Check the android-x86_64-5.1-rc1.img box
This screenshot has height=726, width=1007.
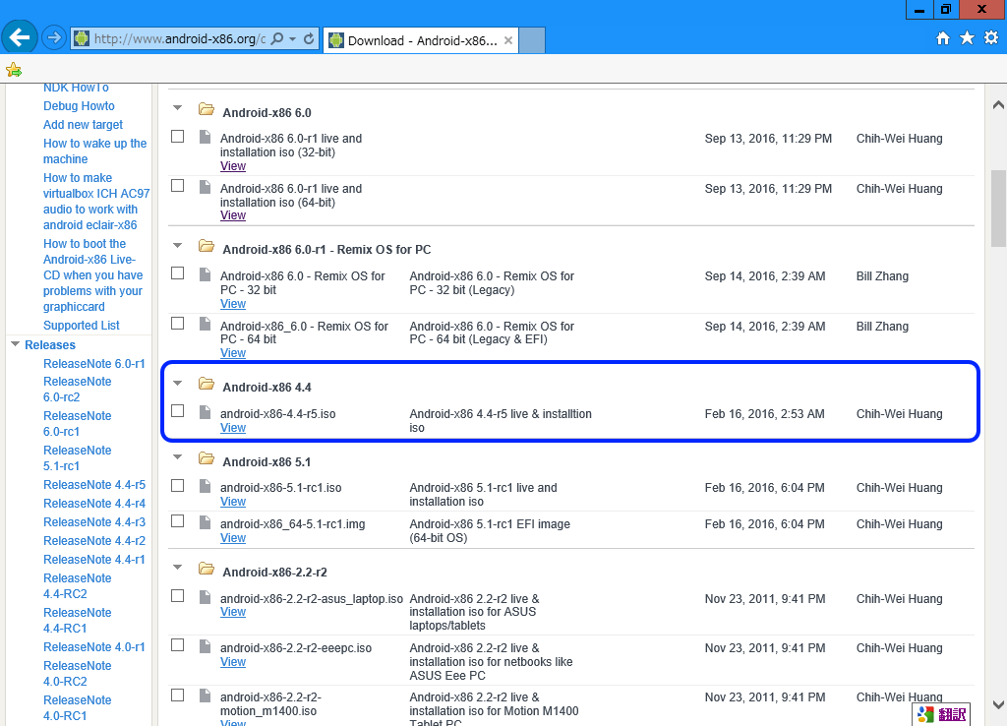(178, 521)
